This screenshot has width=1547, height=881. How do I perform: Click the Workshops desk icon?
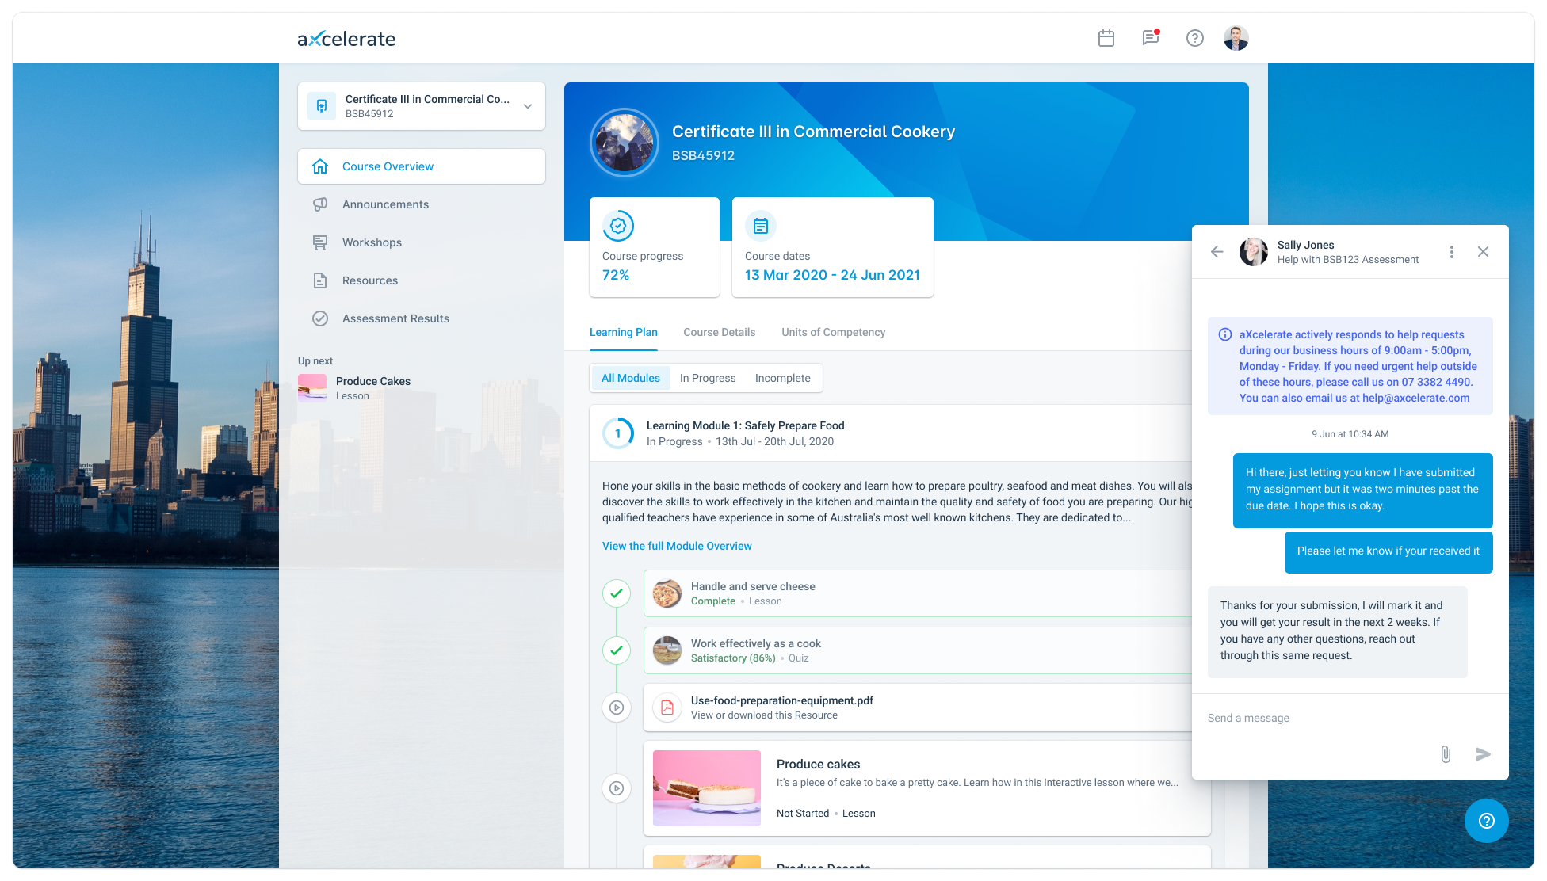coord(320,242)
